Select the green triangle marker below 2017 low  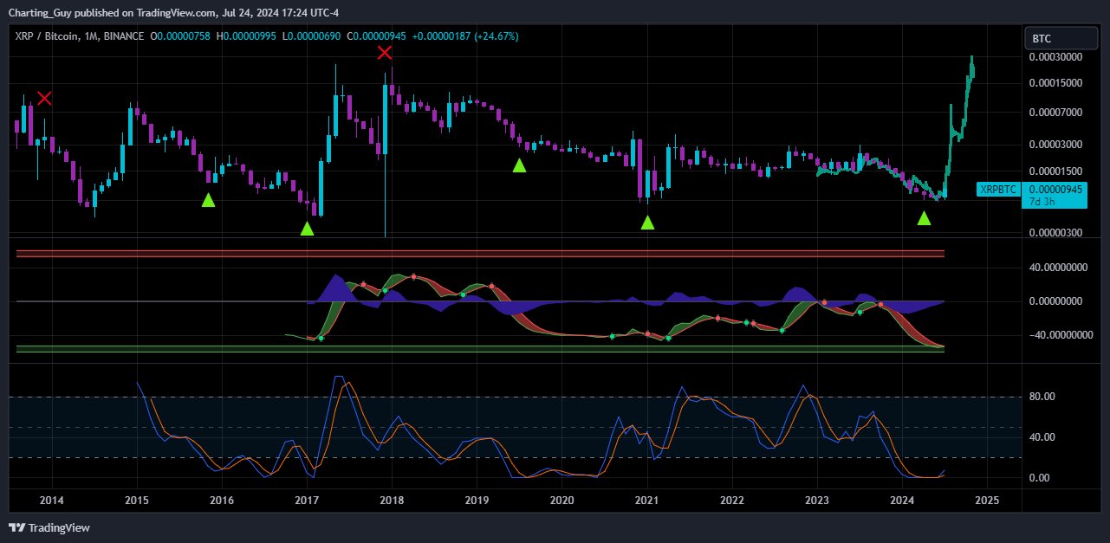(x=307, y=229)
